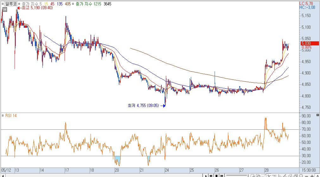Click the 5,150 price axis label
Viewport: 320px width, 177px height.
coord(306,16)
